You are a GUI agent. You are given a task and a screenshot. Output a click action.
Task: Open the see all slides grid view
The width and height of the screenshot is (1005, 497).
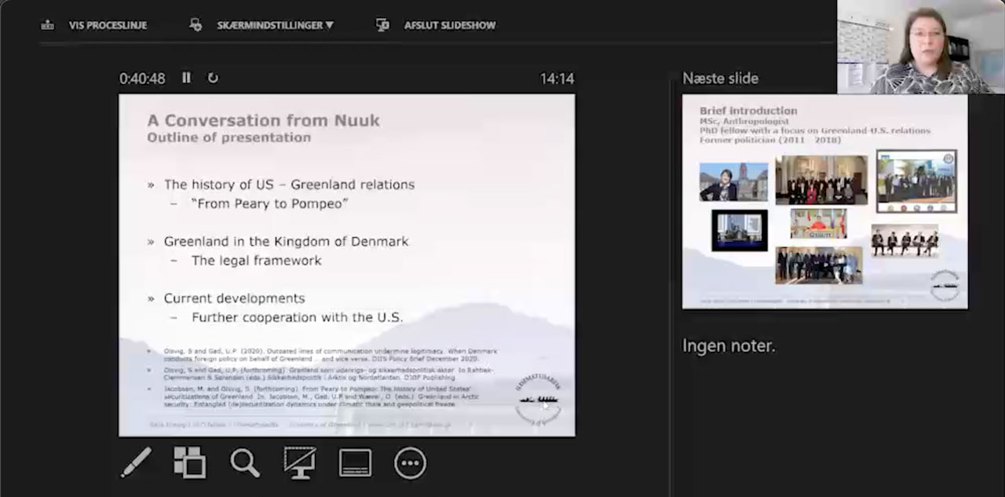(x=189, y=463)
